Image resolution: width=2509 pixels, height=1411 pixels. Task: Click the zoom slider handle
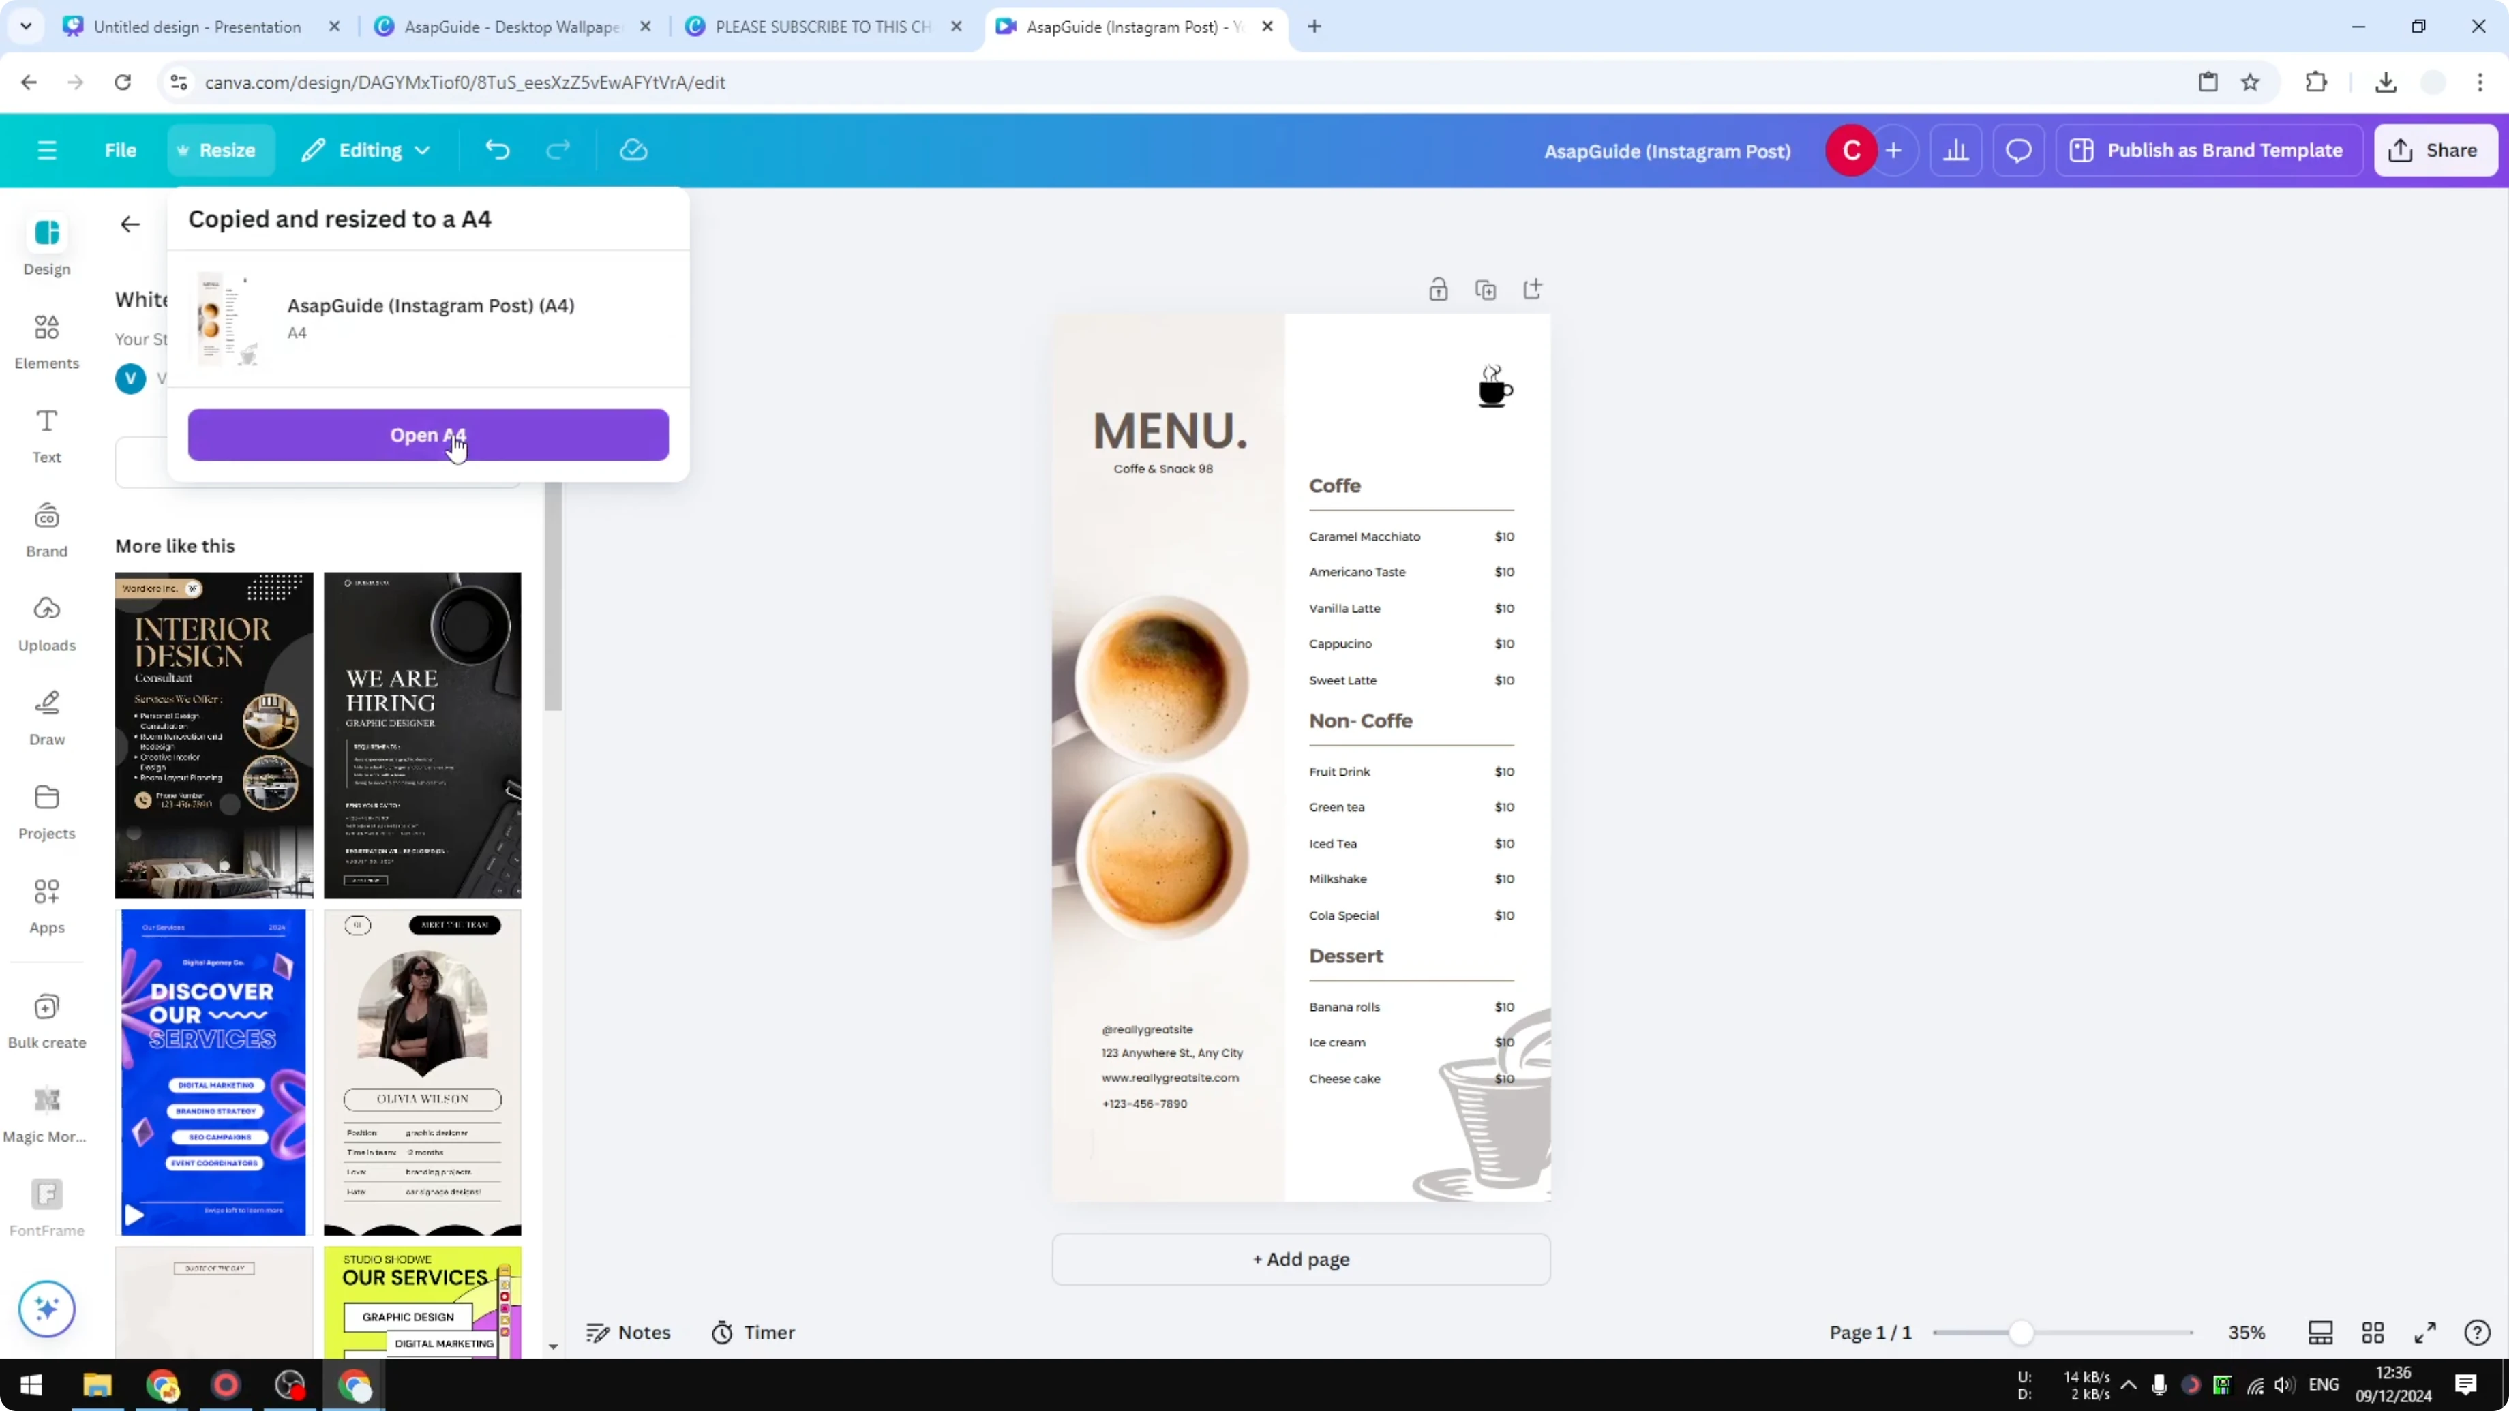[2021, 1332]
